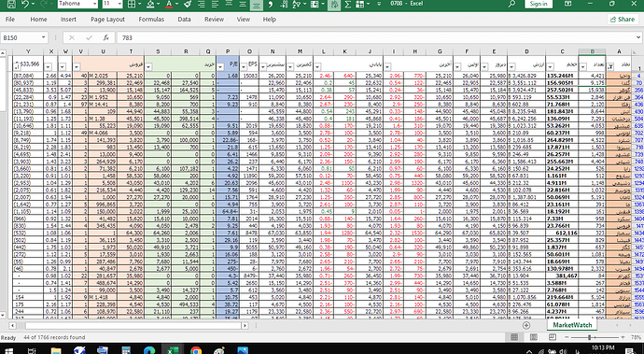Toggle Top Align in quick access toolbar
This screenshot has width=644, height=354.
[x=229, y=4]
